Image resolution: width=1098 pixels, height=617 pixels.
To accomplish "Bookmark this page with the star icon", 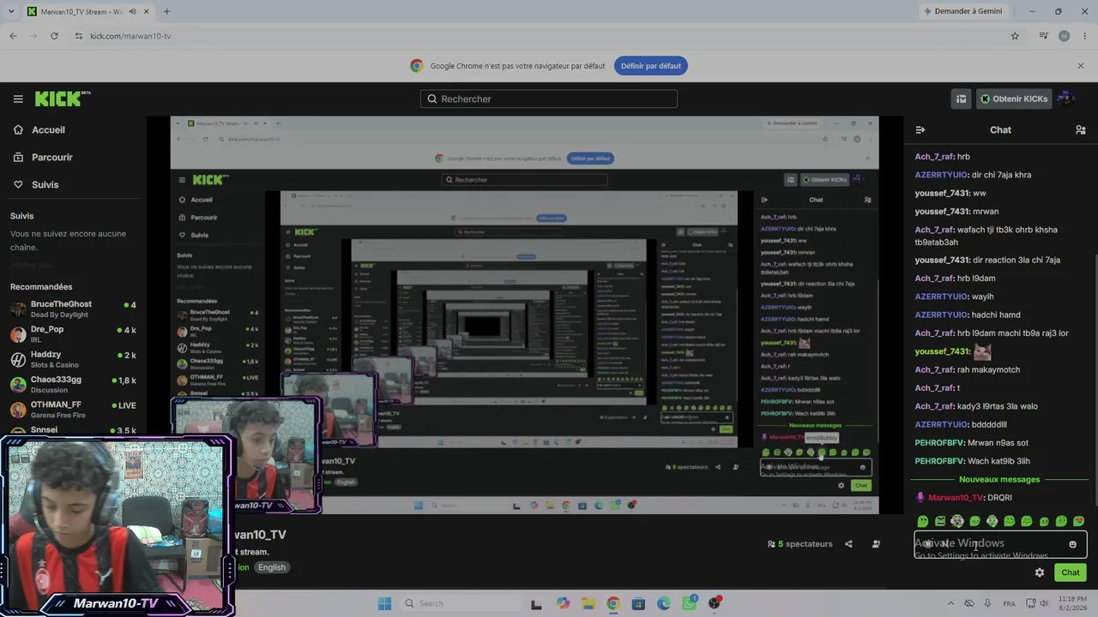I will pyautogui.click(x=1015, y=36).
